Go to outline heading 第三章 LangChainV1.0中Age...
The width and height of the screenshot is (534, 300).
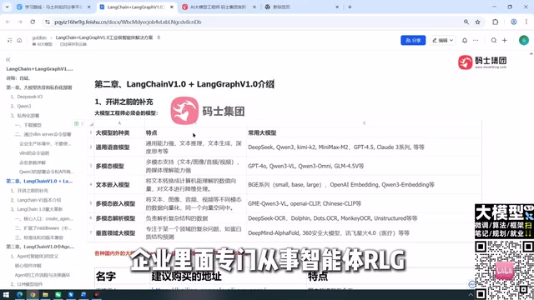40,247
